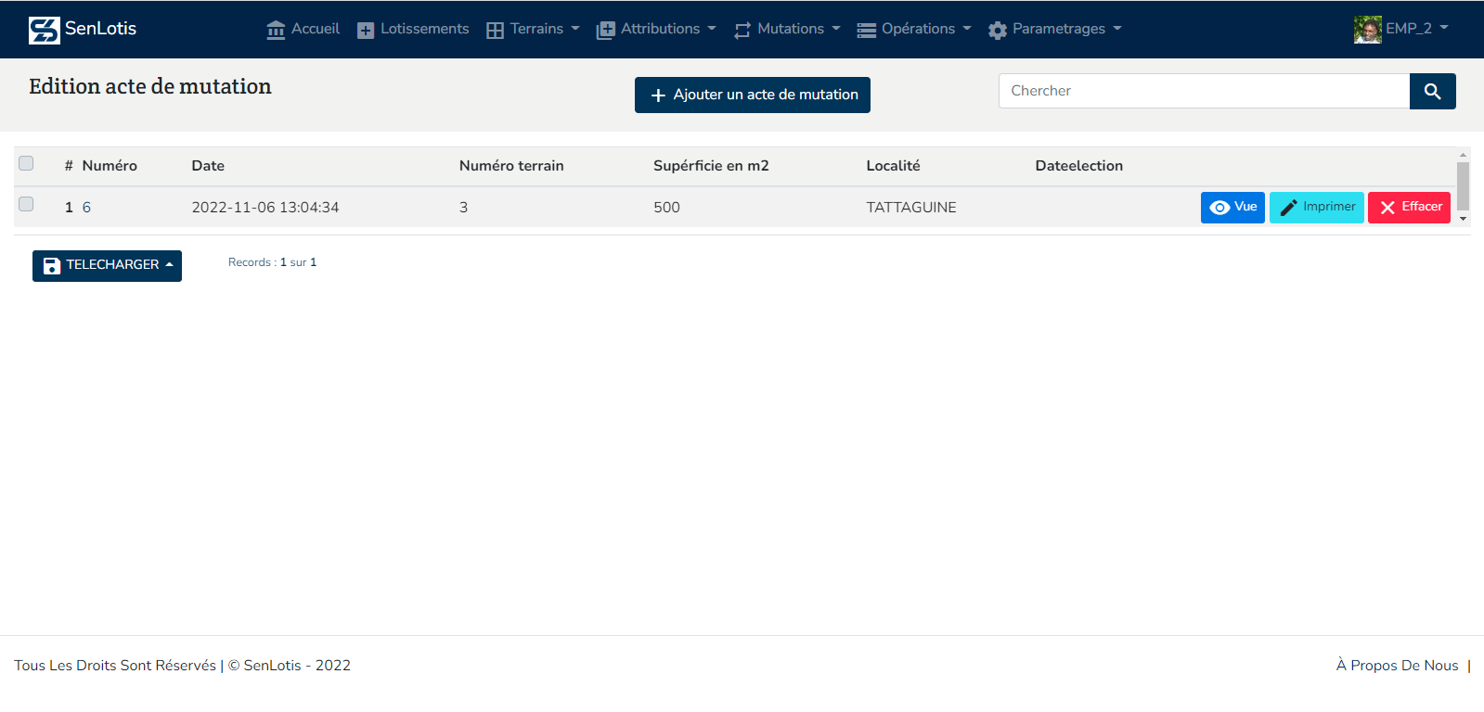Open the Attributions dropdown menu
Viewport: 1484px width, 712px height.
click(x=656, y=29)
